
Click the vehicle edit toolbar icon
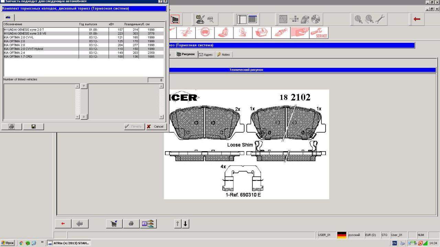coord(200,19)
